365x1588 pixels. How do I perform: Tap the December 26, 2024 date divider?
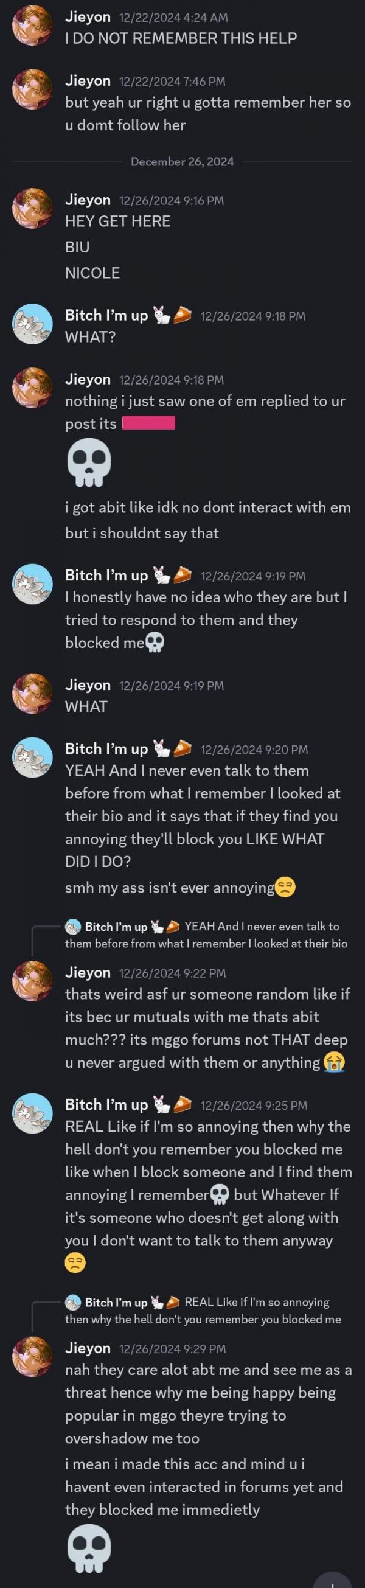click(182, 161)
